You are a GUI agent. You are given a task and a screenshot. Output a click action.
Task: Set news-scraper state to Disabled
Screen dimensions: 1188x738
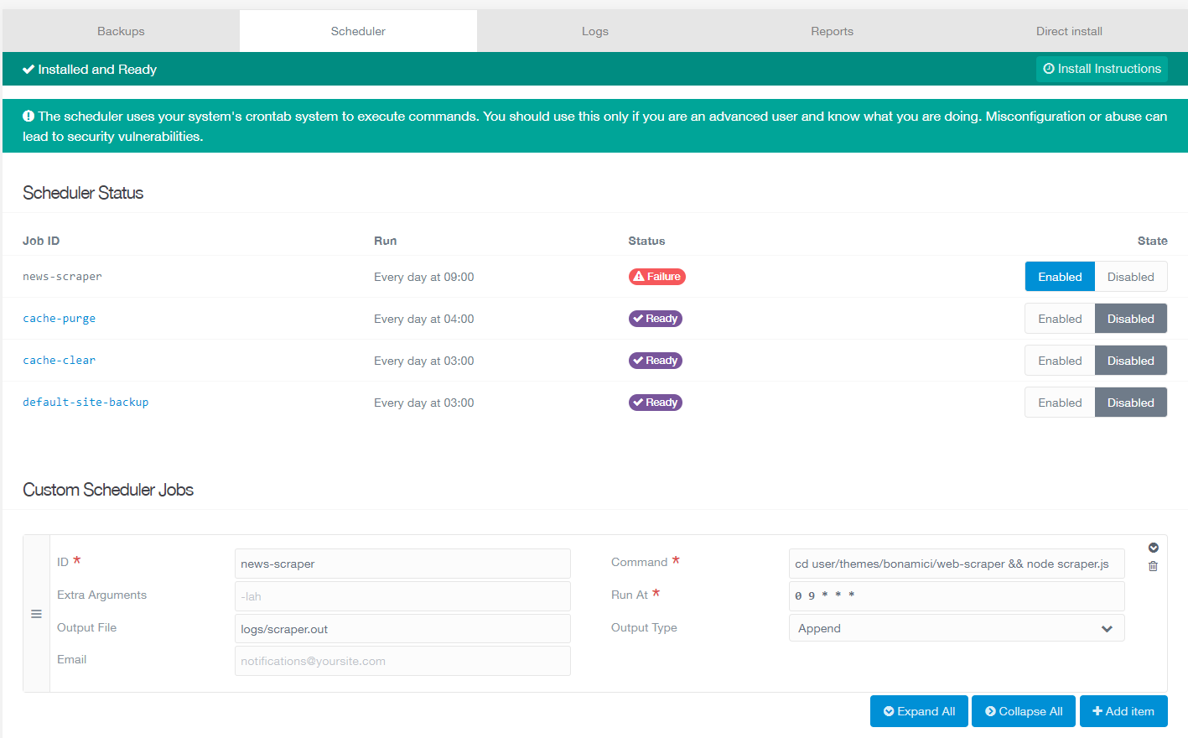click(1130, 277)
